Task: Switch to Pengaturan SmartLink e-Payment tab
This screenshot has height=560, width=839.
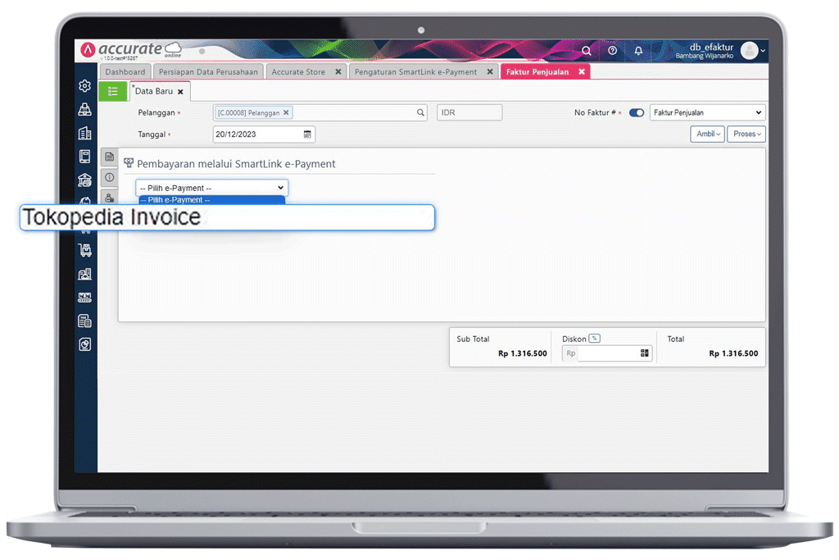Action: (x=415, y=71)
